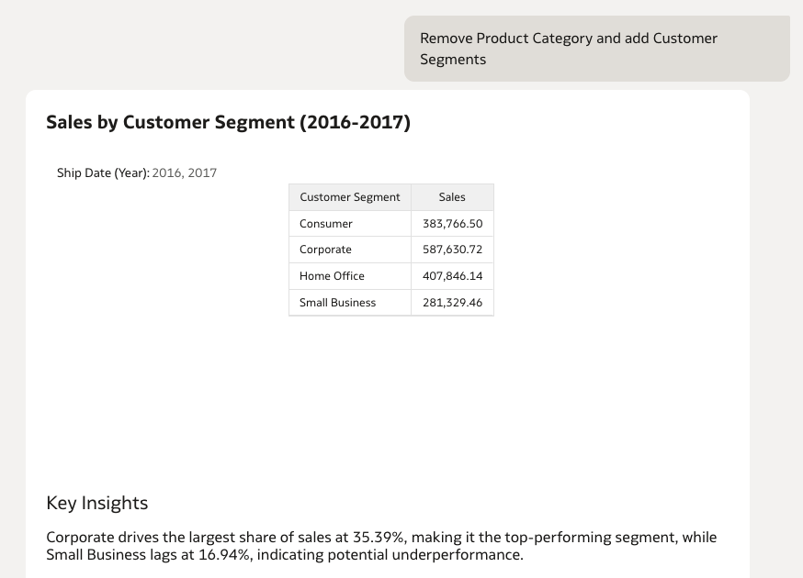The width and height of the screenshot is (803, 578).
Task: Click the 281,329.46 sales value
Action: pyautogui.click(x=453, y=303)
